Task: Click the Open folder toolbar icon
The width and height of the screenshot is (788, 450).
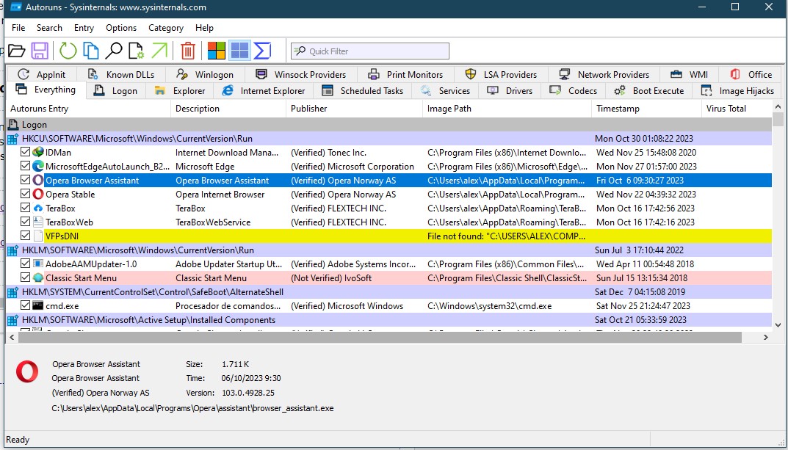Action: click(x=17, y=51)
